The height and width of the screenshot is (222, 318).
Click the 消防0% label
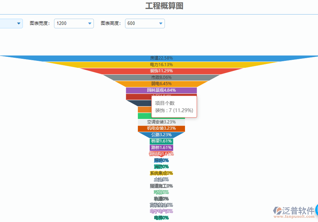tap(161, 167)
